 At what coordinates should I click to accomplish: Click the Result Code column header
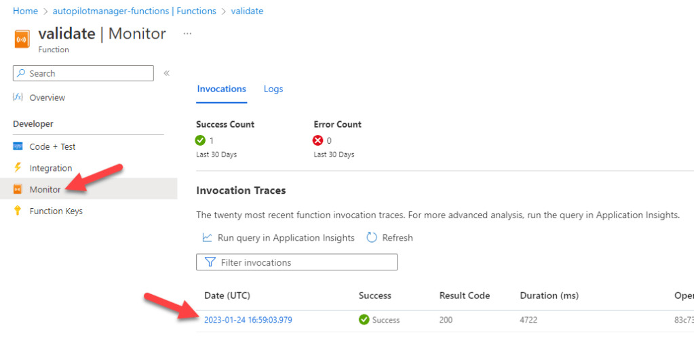tap(464, 295)
